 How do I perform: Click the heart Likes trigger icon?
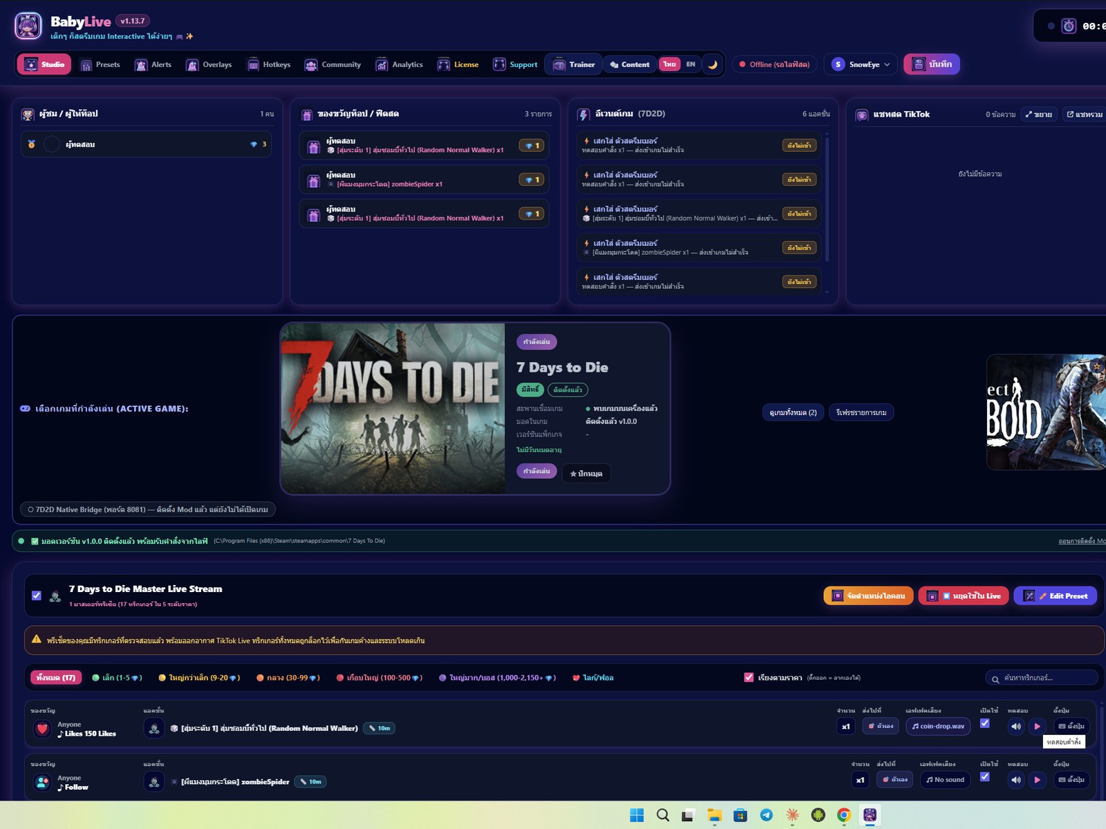point(42,729)
